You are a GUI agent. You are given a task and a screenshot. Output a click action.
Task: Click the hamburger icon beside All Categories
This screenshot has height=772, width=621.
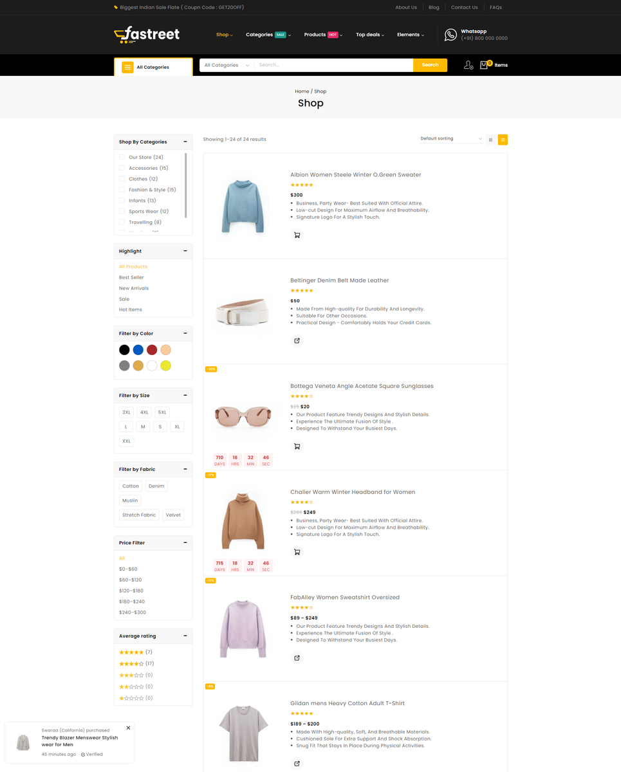[x=127, y=67]
